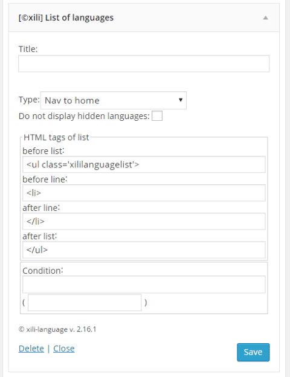Screen dimensions: 290x377
Task: Delete this widget via Delete link
Action: click(x=31, y=349)
